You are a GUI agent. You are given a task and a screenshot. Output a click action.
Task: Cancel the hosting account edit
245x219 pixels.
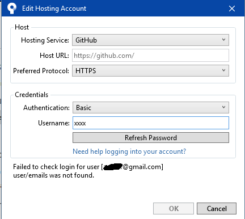(x=217, y=209)
